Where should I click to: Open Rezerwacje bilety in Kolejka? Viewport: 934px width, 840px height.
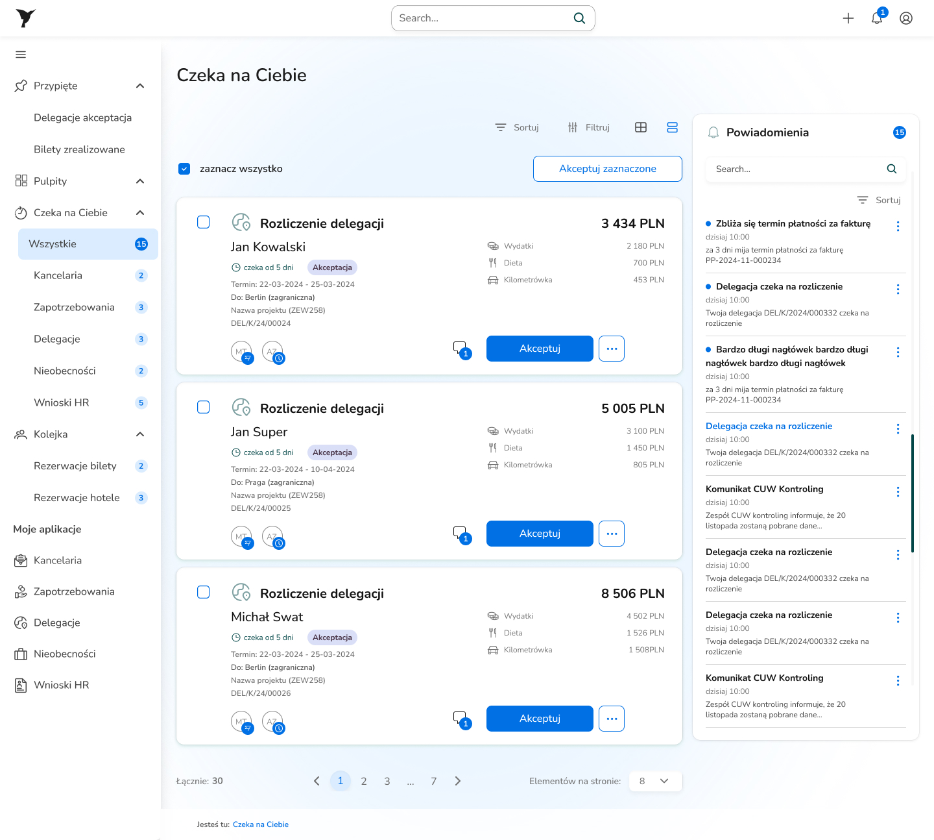pyautogui.click(x=88, y=466)
